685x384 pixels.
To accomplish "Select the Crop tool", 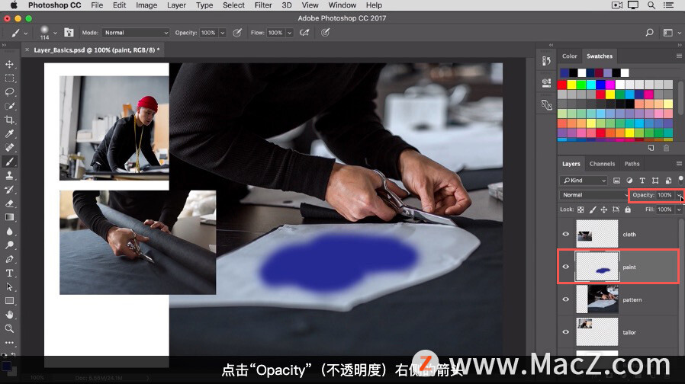I will 10,120.
